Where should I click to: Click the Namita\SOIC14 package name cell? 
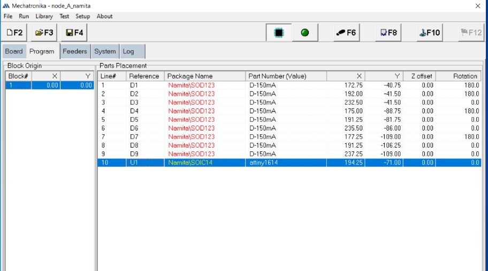(205, 162)
